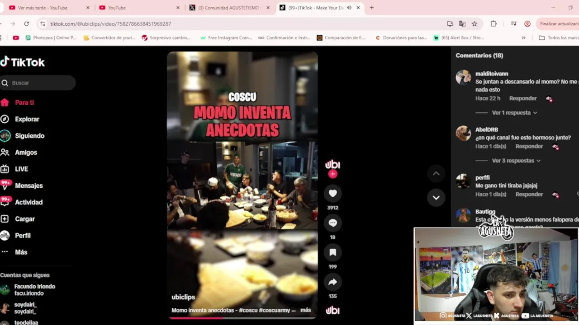This screenshot has width=579, height=325.
Task: Reply to AbelDRB's comment
Action: click(x=529, y=146)
